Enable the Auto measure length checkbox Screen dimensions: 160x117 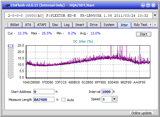coord(63,100)
